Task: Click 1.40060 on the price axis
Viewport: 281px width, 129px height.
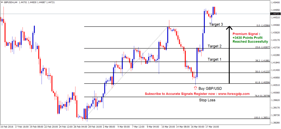Action: point(276,92)
